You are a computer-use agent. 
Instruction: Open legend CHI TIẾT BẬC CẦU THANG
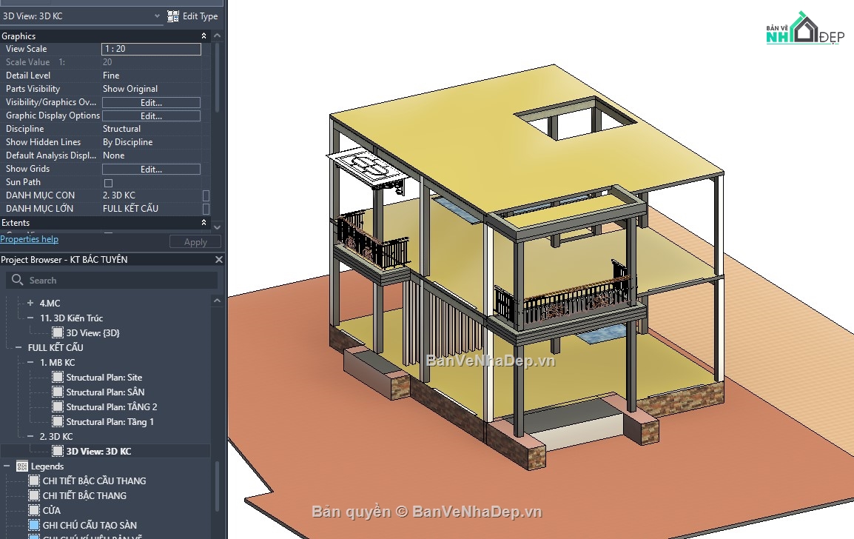94,481
